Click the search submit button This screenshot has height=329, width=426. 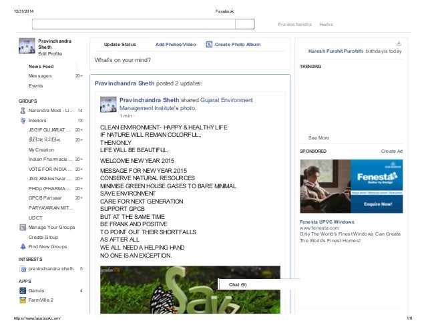click(245, 24)
